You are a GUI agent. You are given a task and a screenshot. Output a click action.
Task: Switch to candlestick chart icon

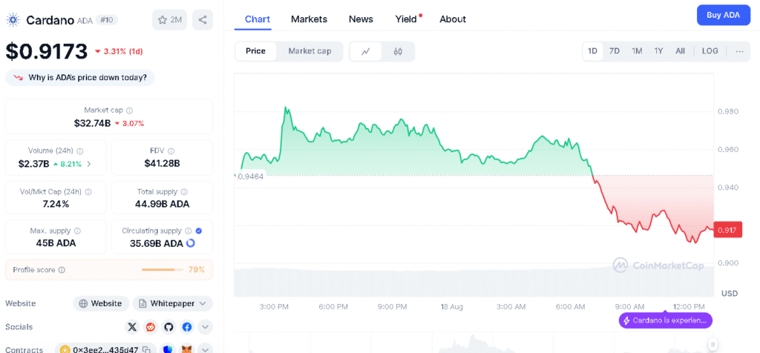pos(398,51)
